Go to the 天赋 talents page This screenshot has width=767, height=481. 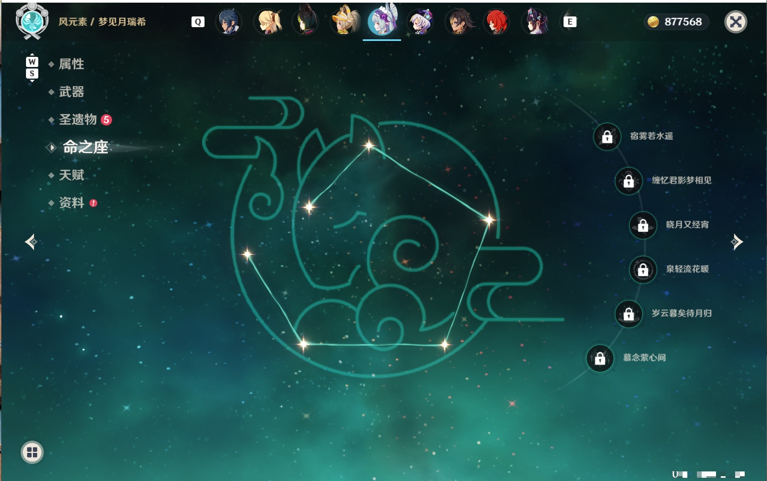click(x=71, y=175)
